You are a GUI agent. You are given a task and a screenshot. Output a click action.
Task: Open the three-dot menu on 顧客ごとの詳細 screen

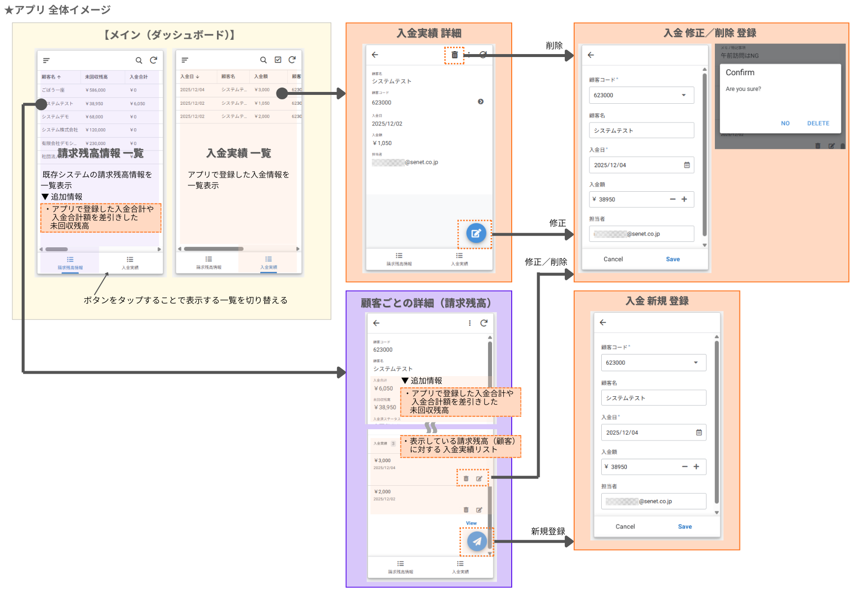click(x=470, y=323)
